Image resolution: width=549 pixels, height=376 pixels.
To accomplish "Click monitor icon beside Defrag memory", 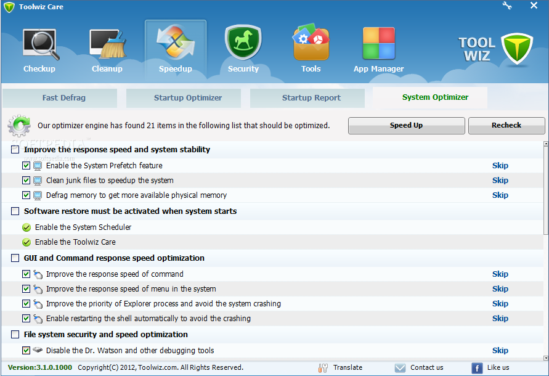I will [x=38, y=195].
